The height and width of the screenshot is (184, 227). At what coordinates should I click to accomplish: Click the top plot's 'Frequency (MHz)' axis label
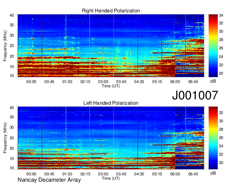tap(5, 46)
